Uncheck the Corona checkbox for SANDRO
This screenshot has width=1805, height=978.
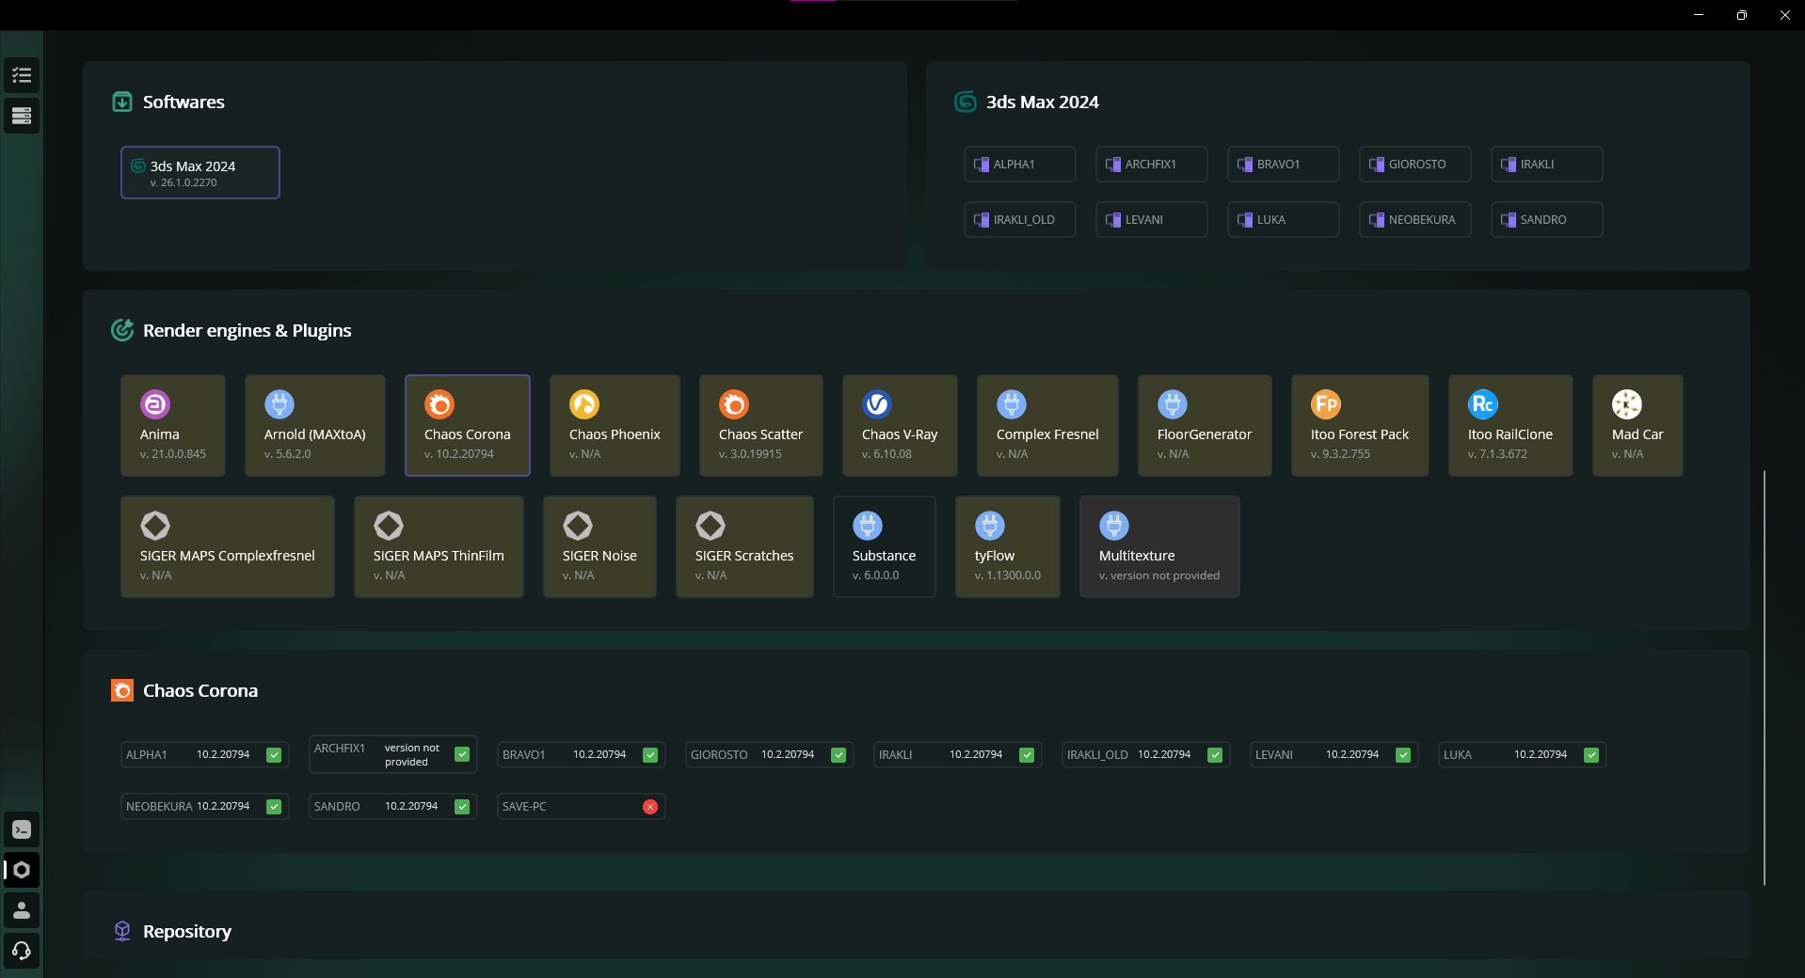pyautogui.click(x=461, y=806)
